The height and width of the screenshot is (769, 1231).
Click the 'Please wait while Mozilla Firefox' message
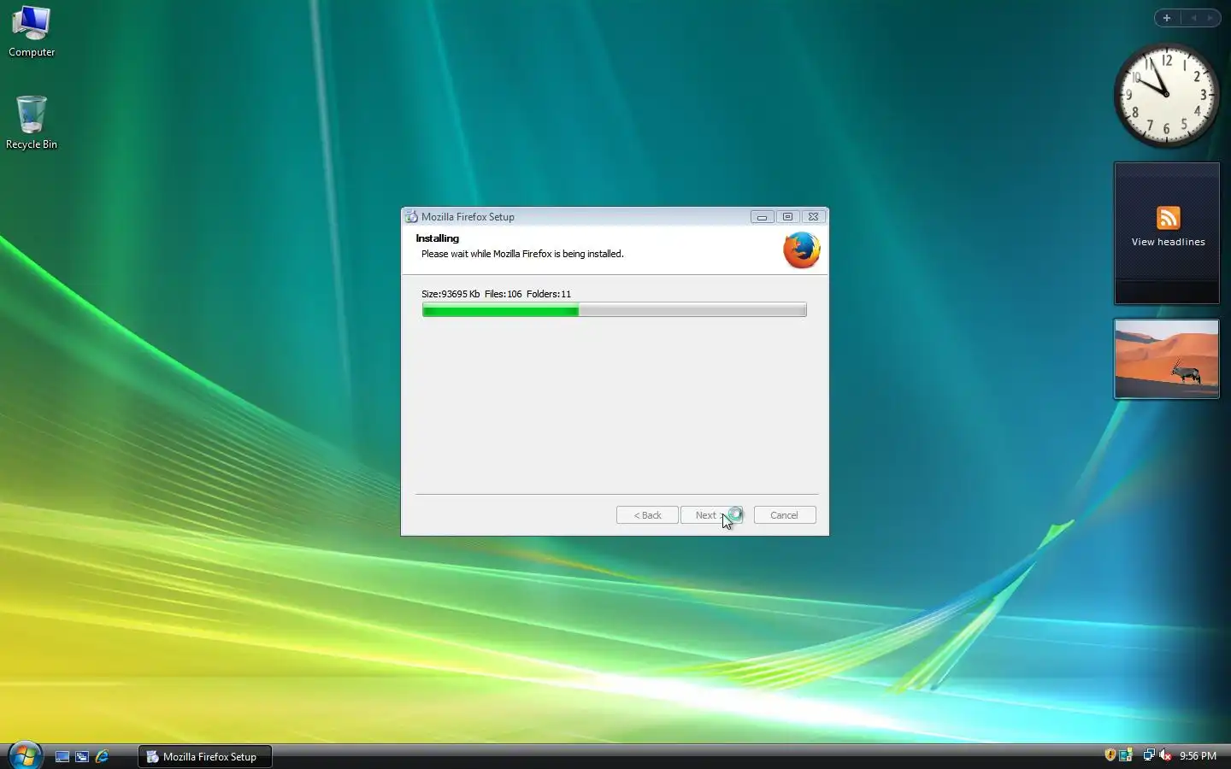[x=522, y=254]
